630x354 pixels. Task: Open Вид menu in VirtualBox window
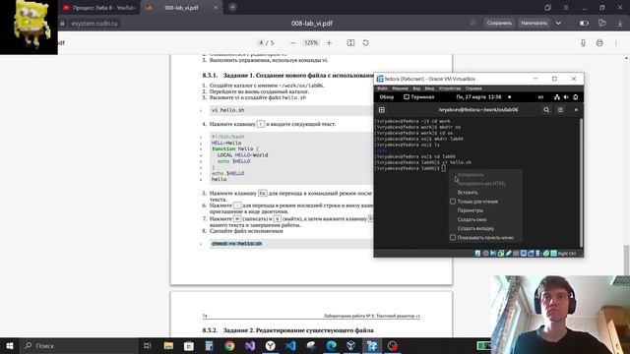click(x=416, y=88)
